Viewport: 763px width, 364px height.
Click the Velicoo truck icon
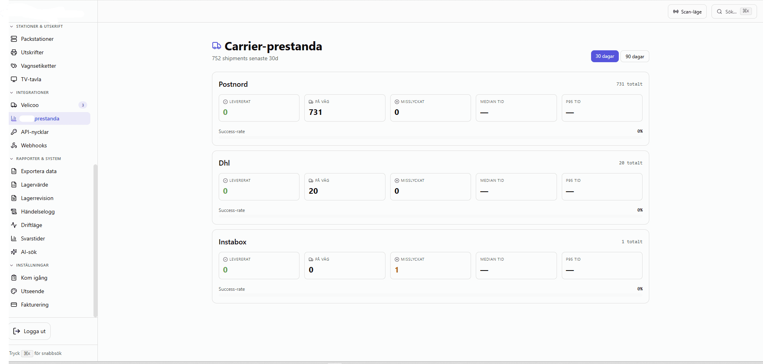click(14, 105)
